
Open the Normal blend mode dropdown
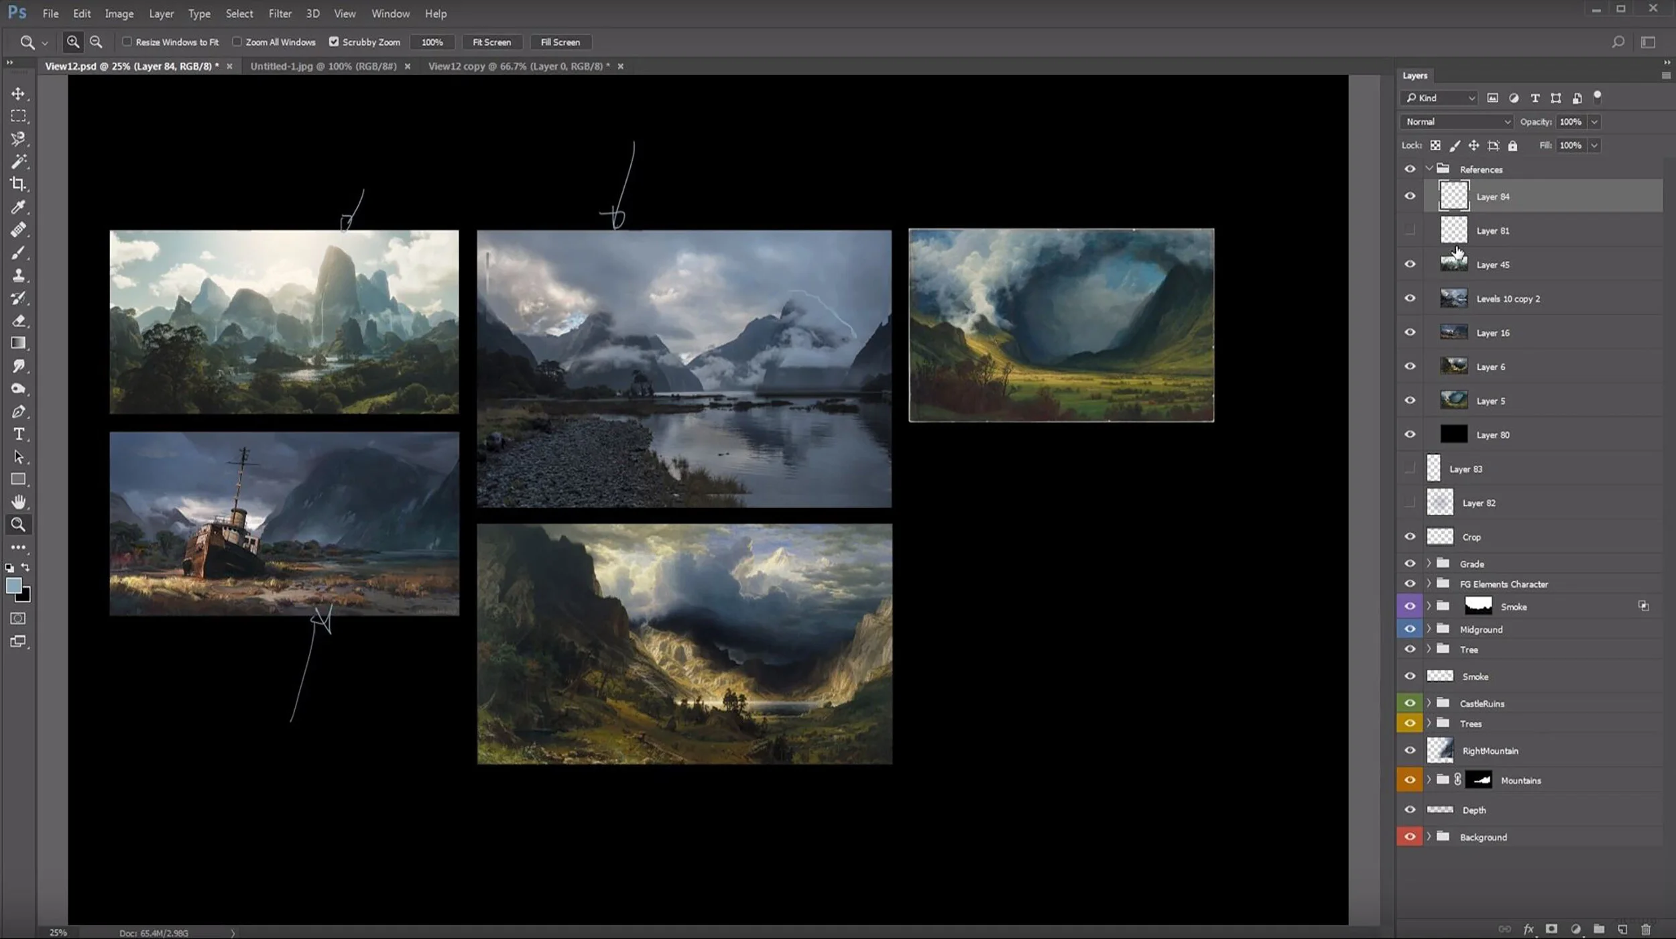click(x=1457, y=121)
